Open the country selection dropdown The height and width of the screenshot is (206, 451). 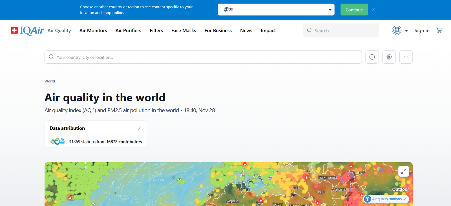276,10
